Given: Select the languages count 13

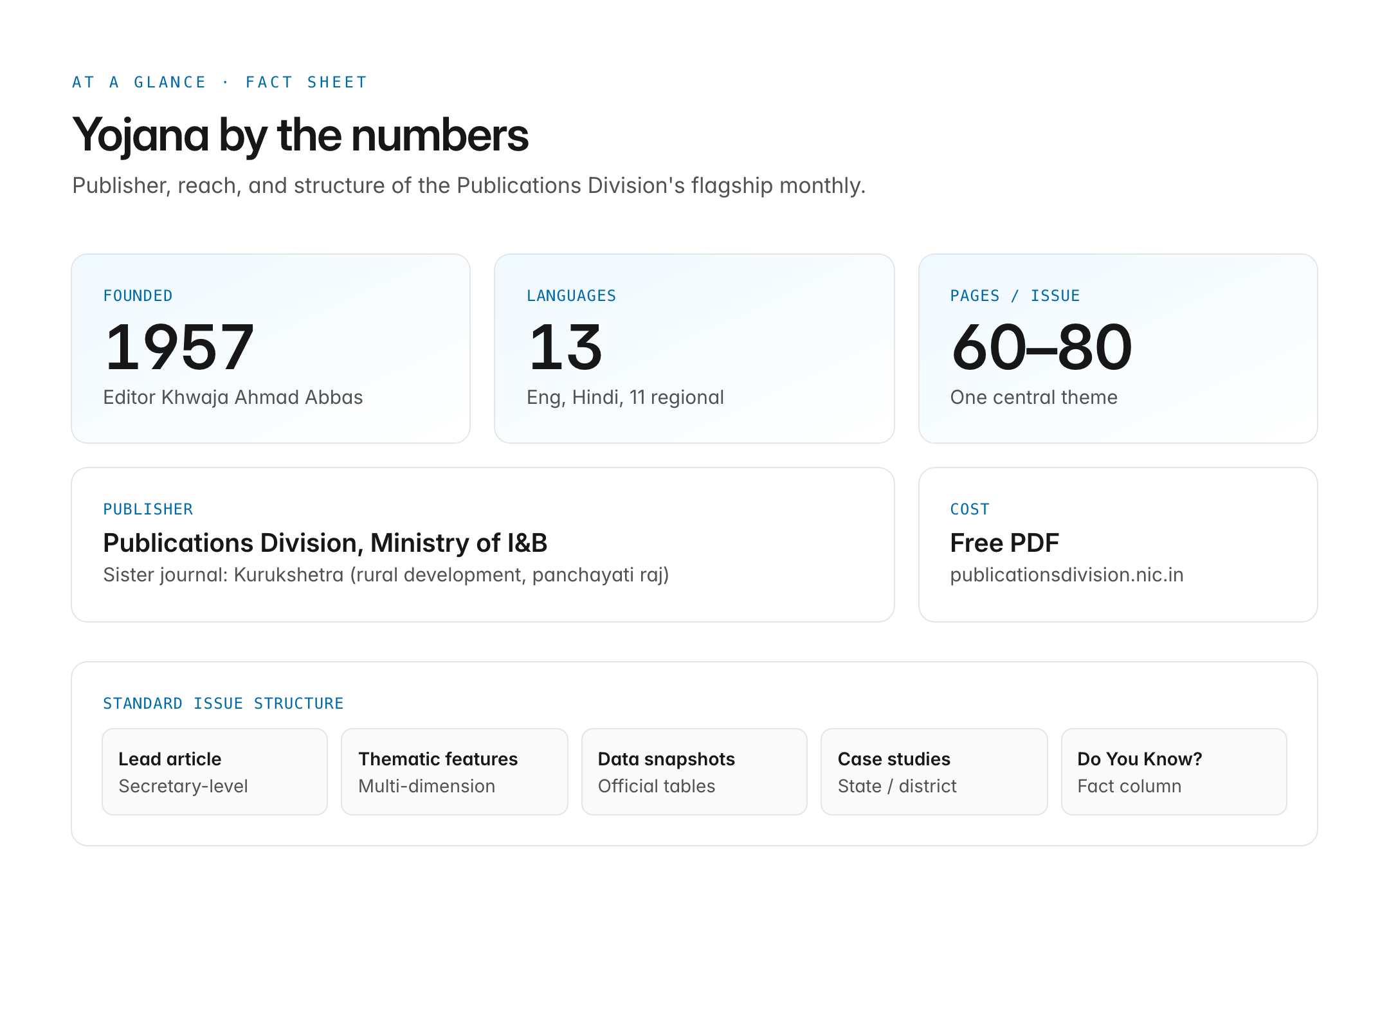Looking at the screenshot, I should tap(565, 347).
